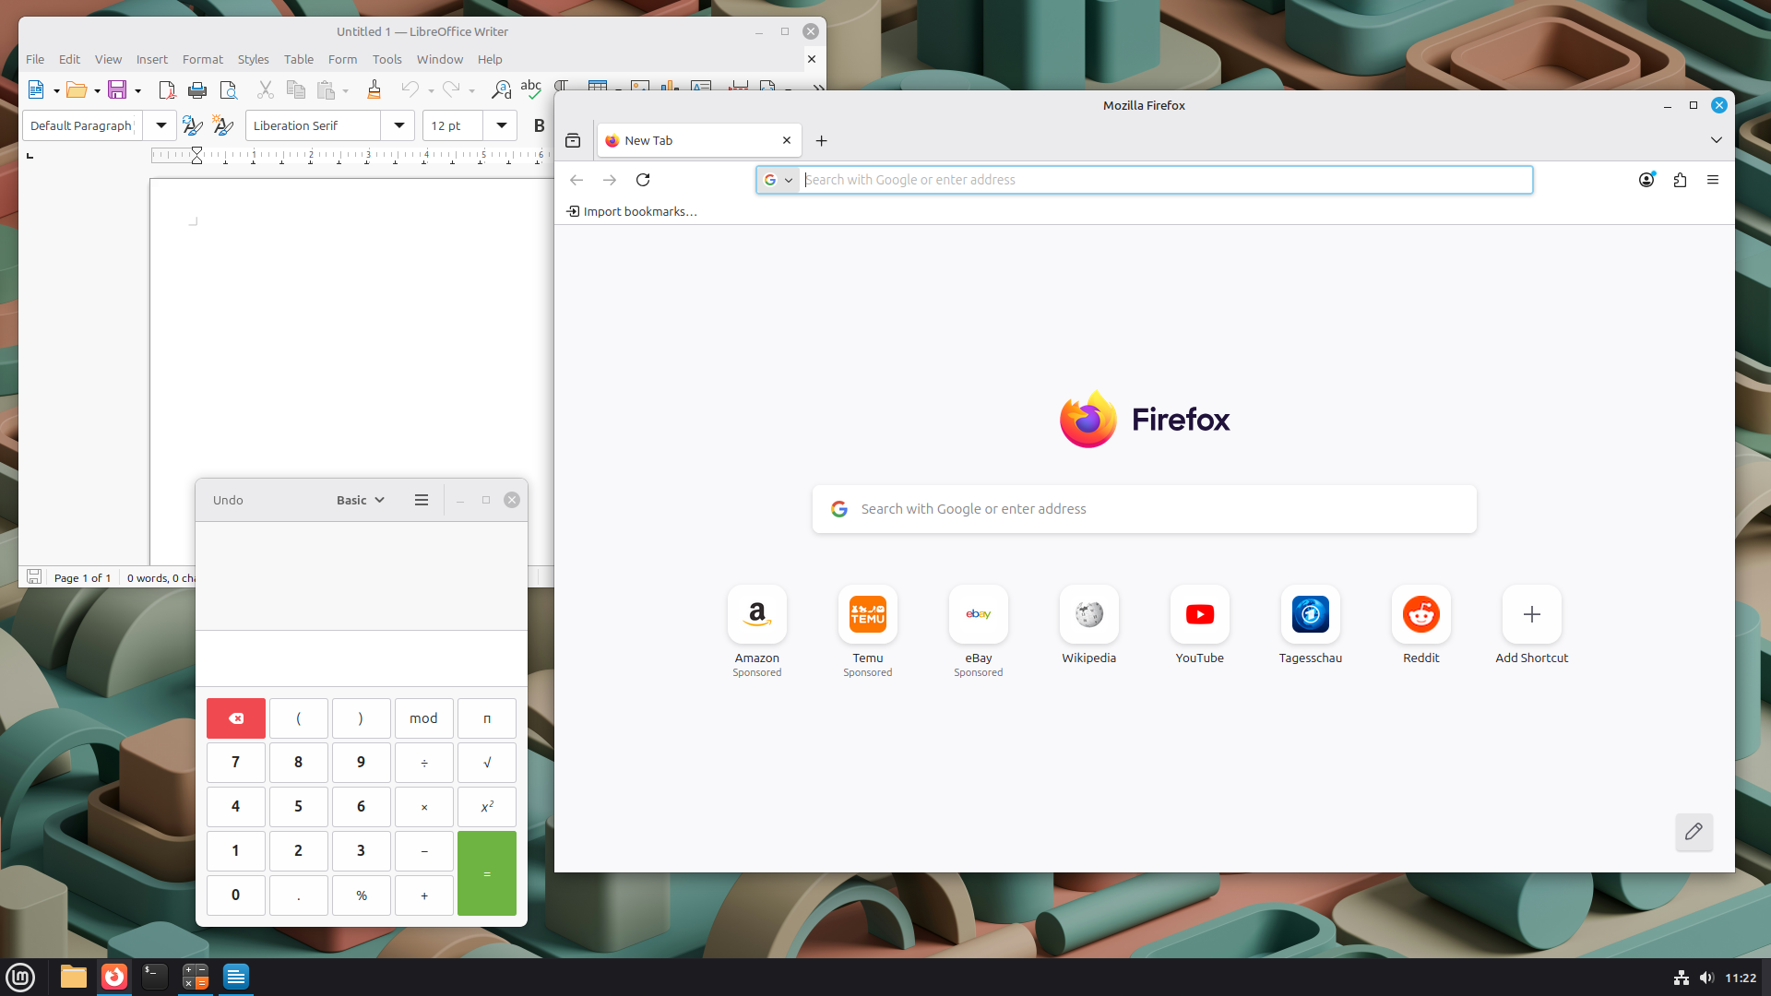This screenshot has height=996, width=1771.
Task: Click the Writer horizontal ruler indent marker
Action: [x=196, y=155]
